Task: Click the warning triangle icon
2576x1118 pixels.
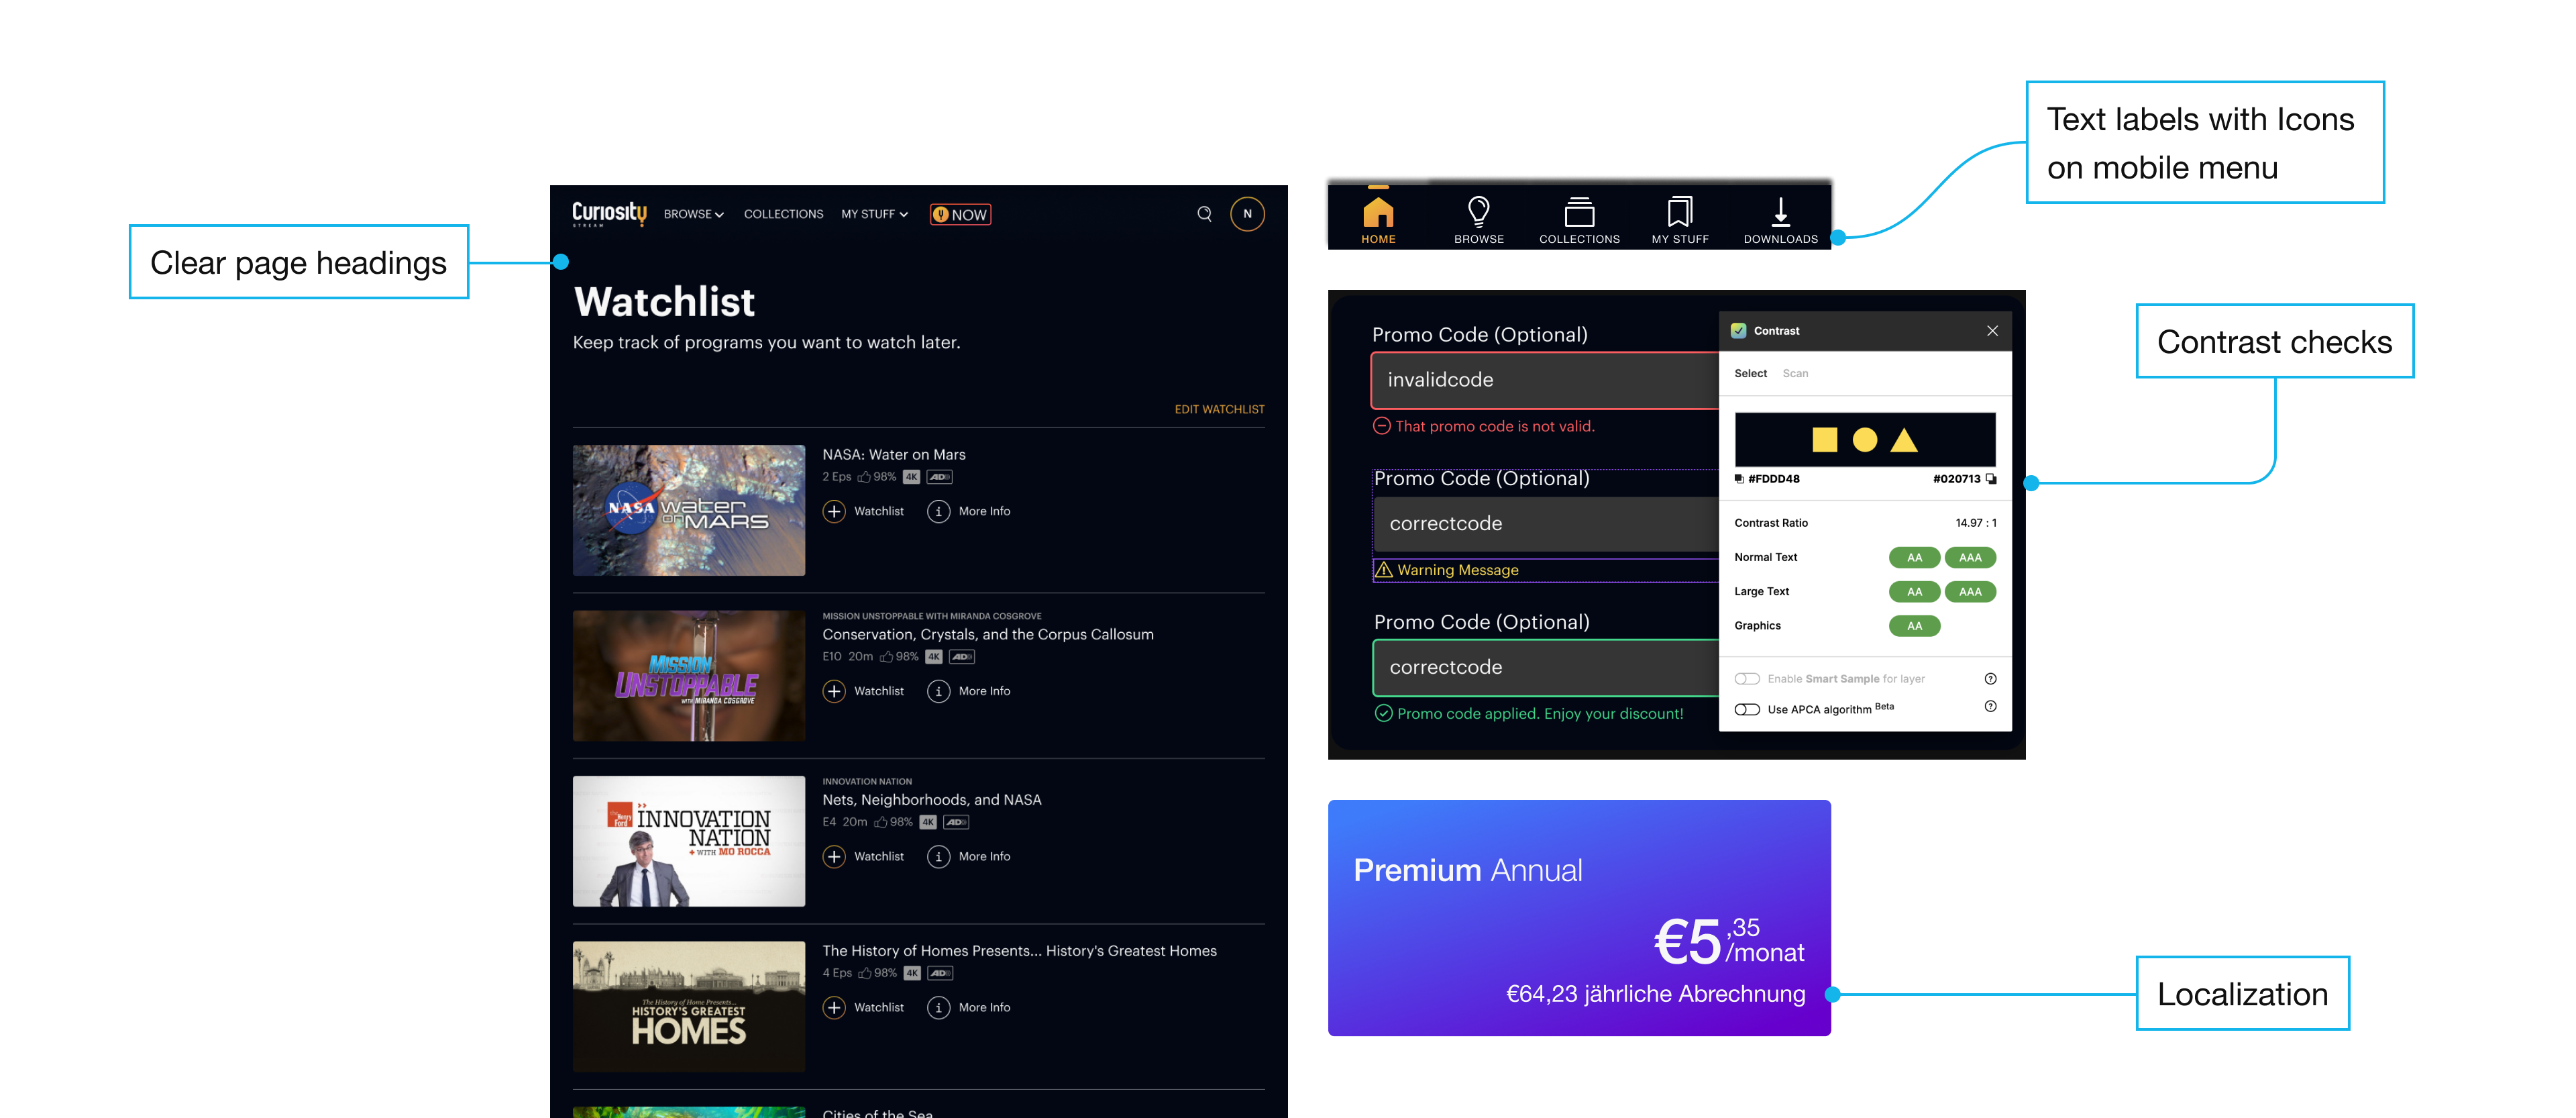Action: point(1384,570)
